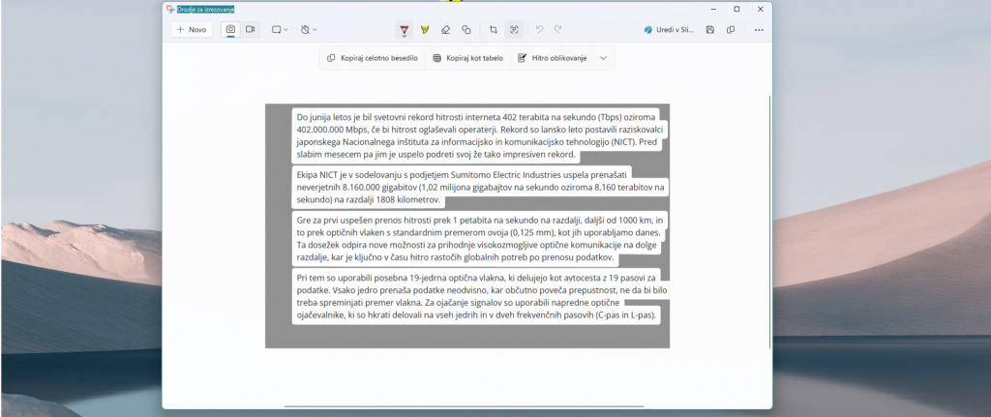Image resolution: width=991 pixels, height=417 pixels.
Task: Click text line starting "Do junija letos je bil"
Action: pos(478,117)
